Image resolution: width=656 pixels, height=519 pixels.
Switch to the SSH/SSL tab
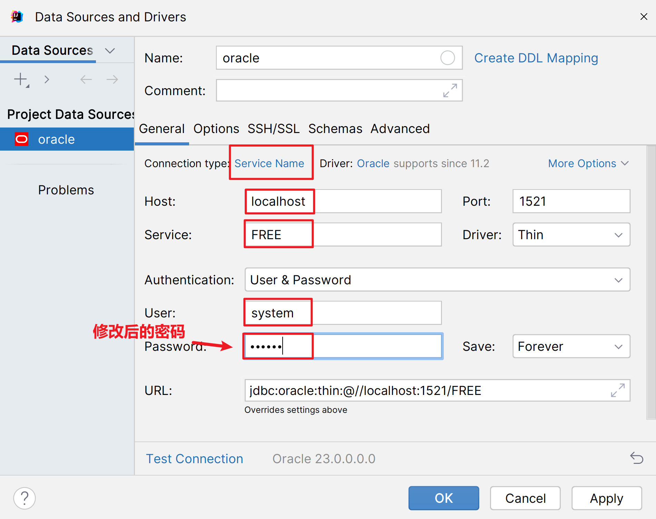click(x=274, y=129)
